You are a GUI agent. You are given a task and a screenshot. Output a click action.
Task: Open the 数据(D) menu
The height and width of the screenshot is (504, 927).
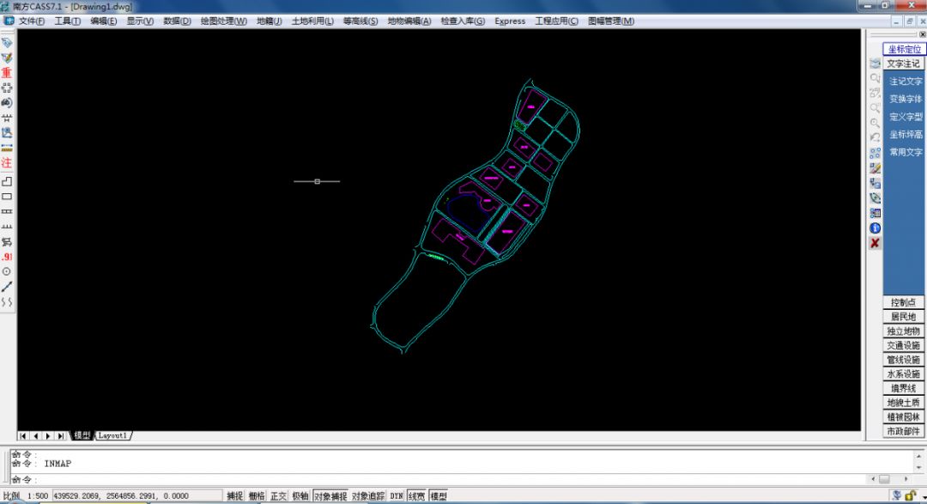pos(178,21)
